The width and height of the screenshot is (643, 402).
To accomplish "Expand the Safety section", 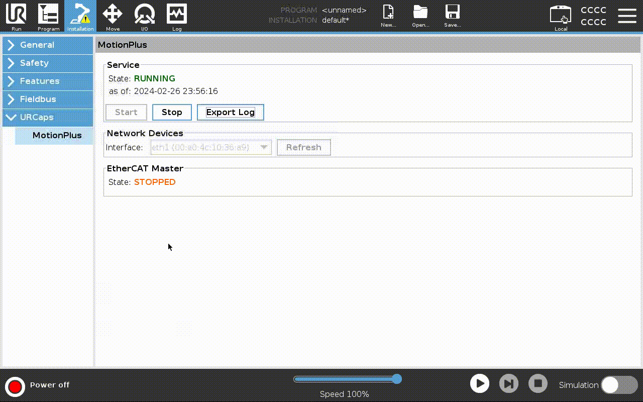I will point(48,63).
